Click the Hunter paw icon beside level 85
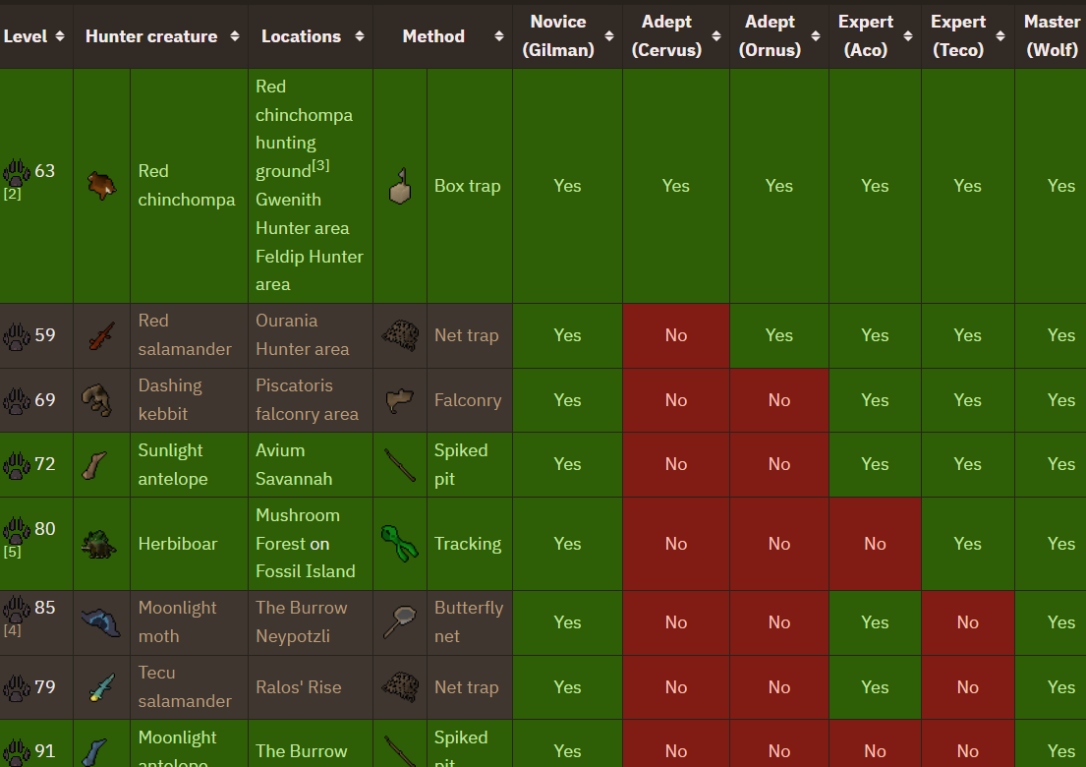Screen dimensions: 1086x767 (x=17, y=609)
